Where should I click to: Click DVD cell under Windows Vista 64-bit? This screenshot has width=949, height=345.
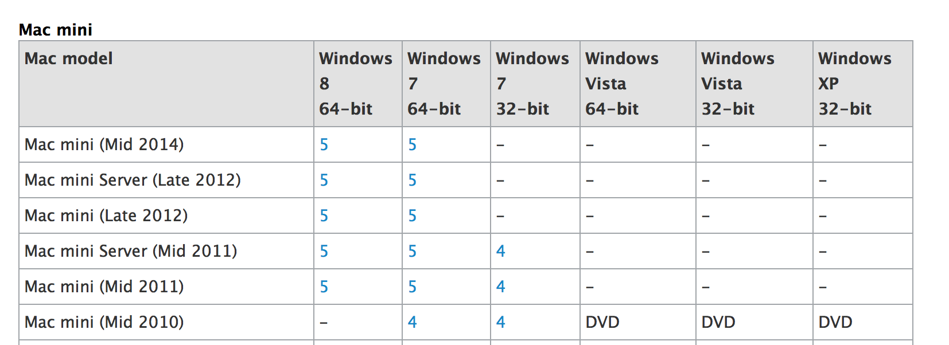[602, 323]
